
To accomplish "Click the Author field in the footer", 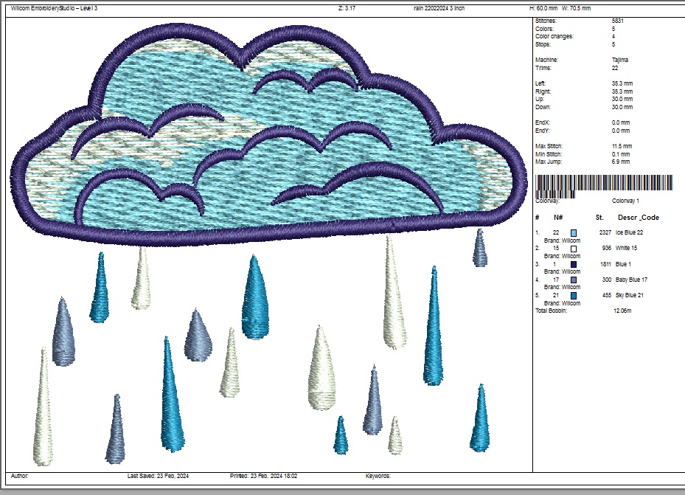I will point(19,477).
